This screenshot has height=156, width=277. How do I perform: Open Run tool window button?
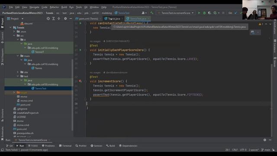pos(20,146)
